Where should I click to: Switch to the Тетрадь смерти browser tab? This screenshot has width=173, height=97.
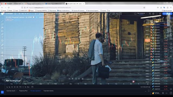click(34, 4)
